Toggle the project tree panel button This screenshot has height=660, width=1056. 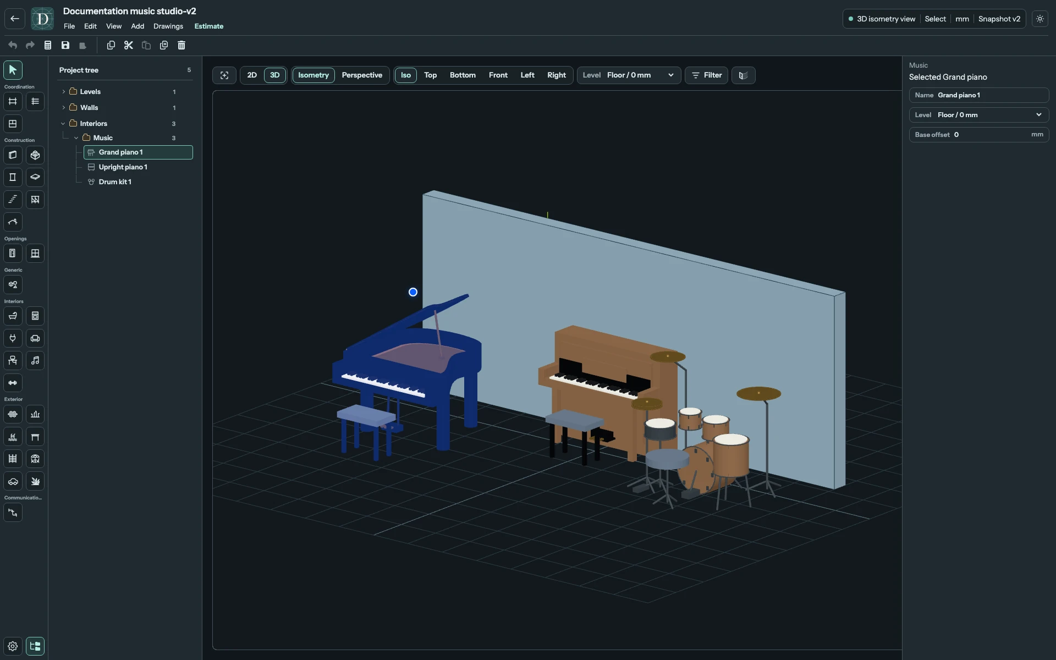point(35,646)
